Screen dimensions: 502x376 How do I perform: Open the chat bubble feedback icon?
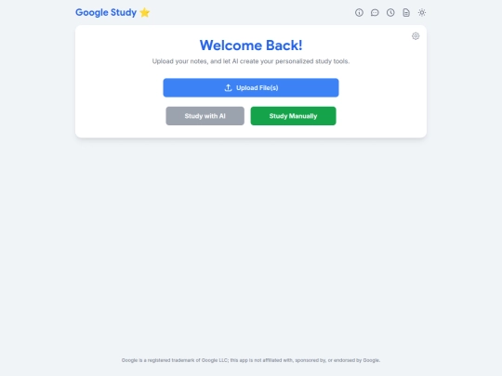click(375, 12)
